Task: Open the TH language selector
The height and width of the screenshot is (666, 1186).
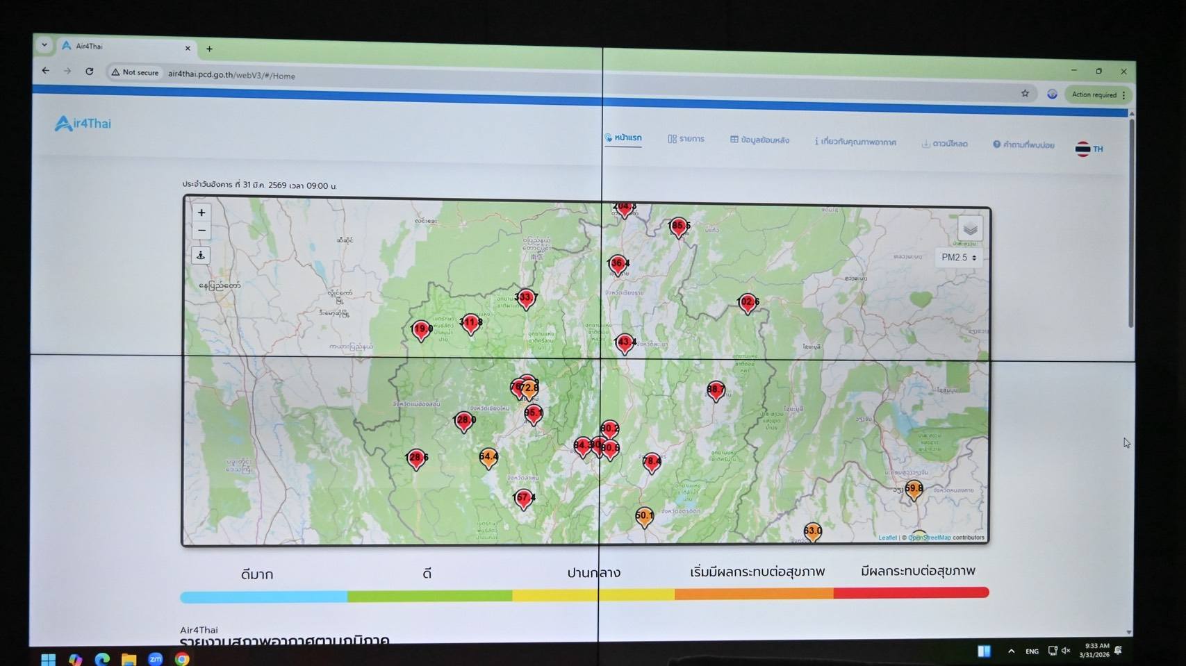Action: [1089, 149]
